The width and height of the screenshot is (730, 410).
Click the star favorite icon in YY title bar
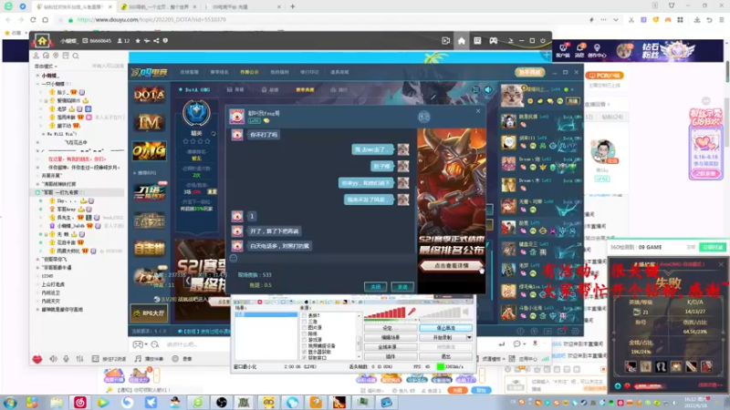pos(138,41)
